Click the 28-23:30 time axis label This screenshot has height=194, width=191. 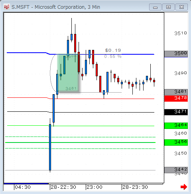(135, 187)
